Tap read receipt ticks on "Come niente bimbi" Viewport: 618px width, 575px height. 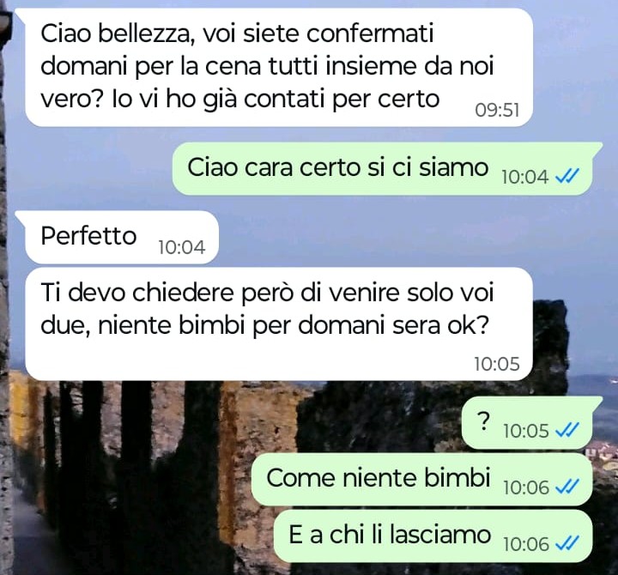coord(567,487)
